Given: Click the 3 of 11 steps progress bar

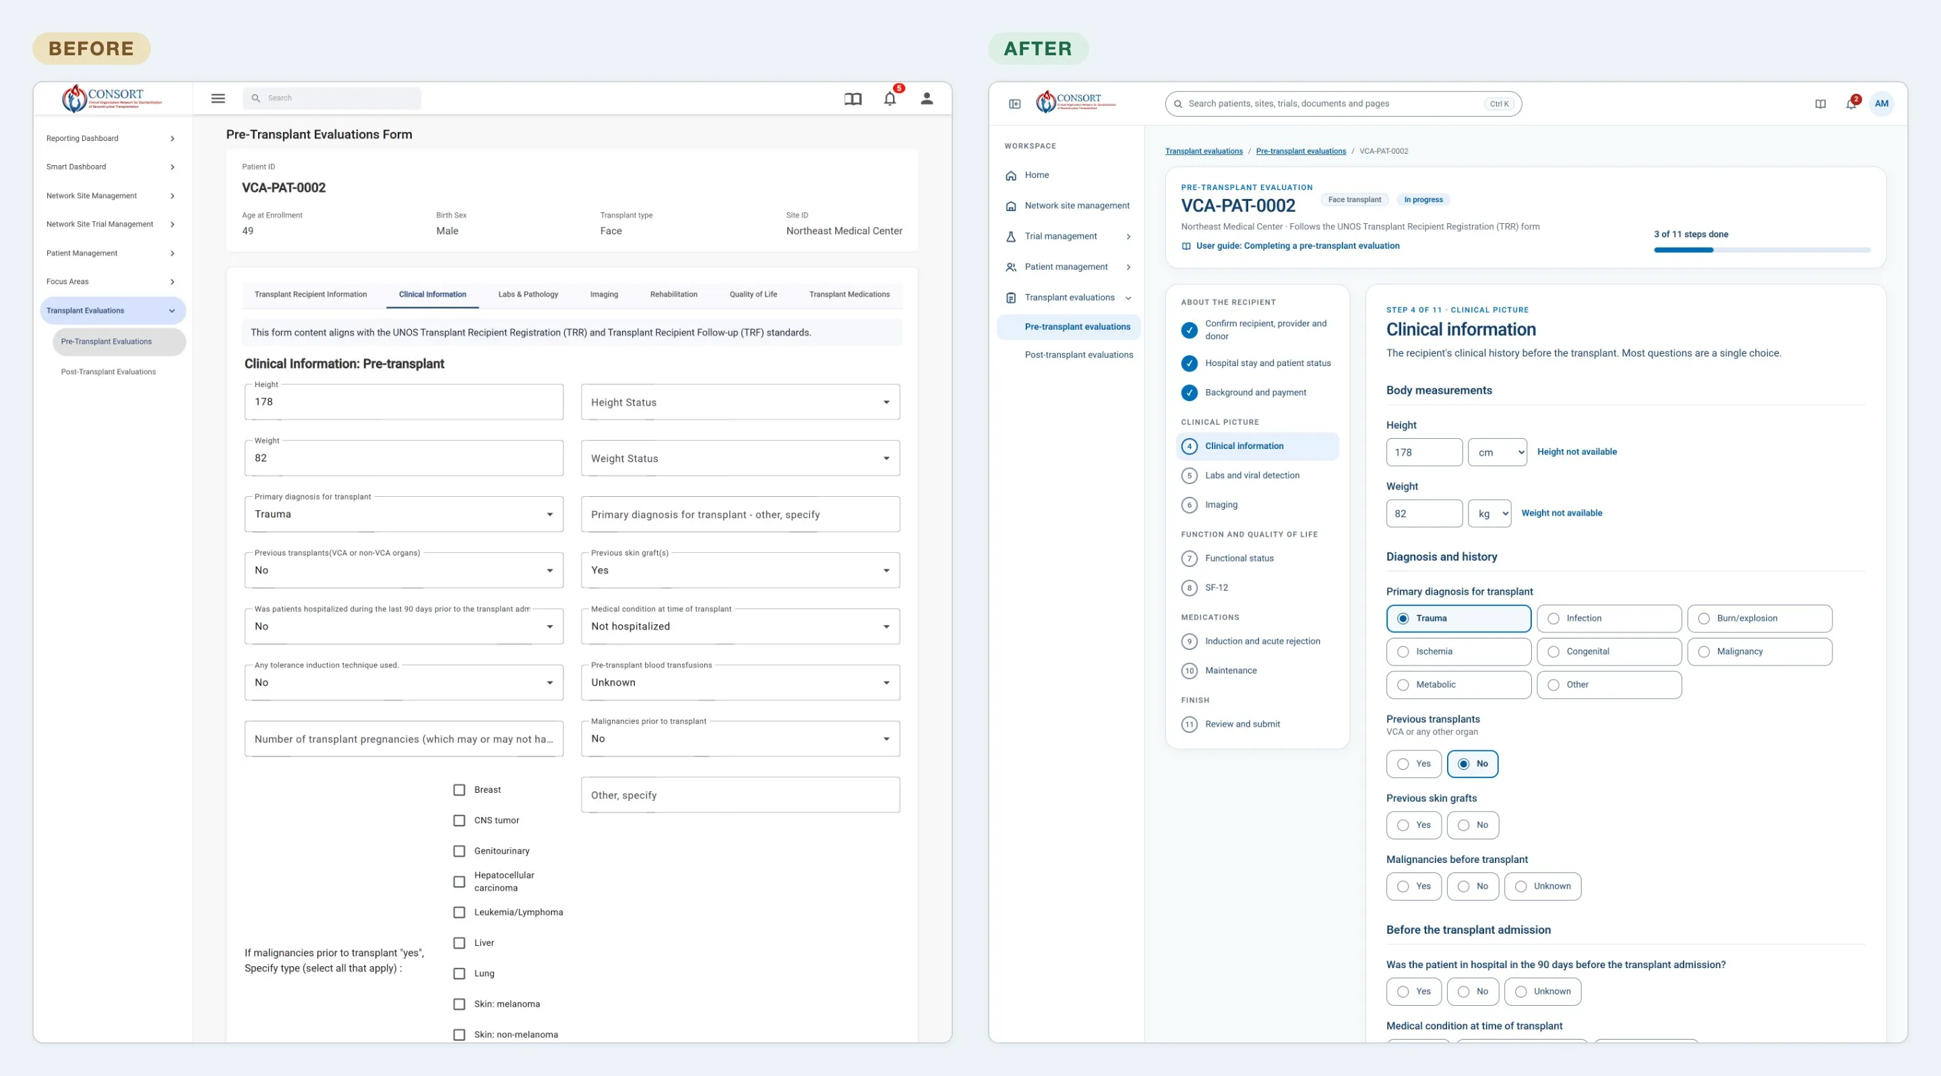Looking at the screenshot, I should (x=1762, y=250).
